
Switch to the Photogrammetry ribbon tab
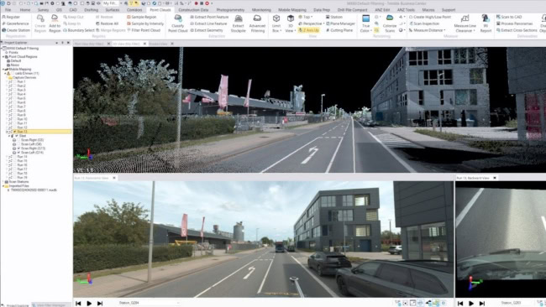click(230, 10)
